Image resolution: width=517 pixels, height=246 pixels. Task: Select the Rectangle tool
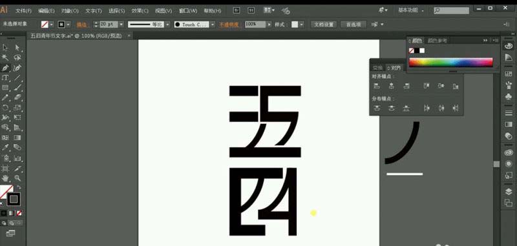click(x=5, y=88)
